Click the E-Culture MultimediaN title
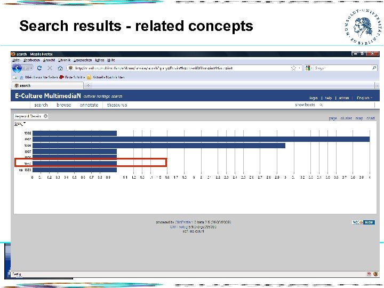 click(x=48, y=96)
